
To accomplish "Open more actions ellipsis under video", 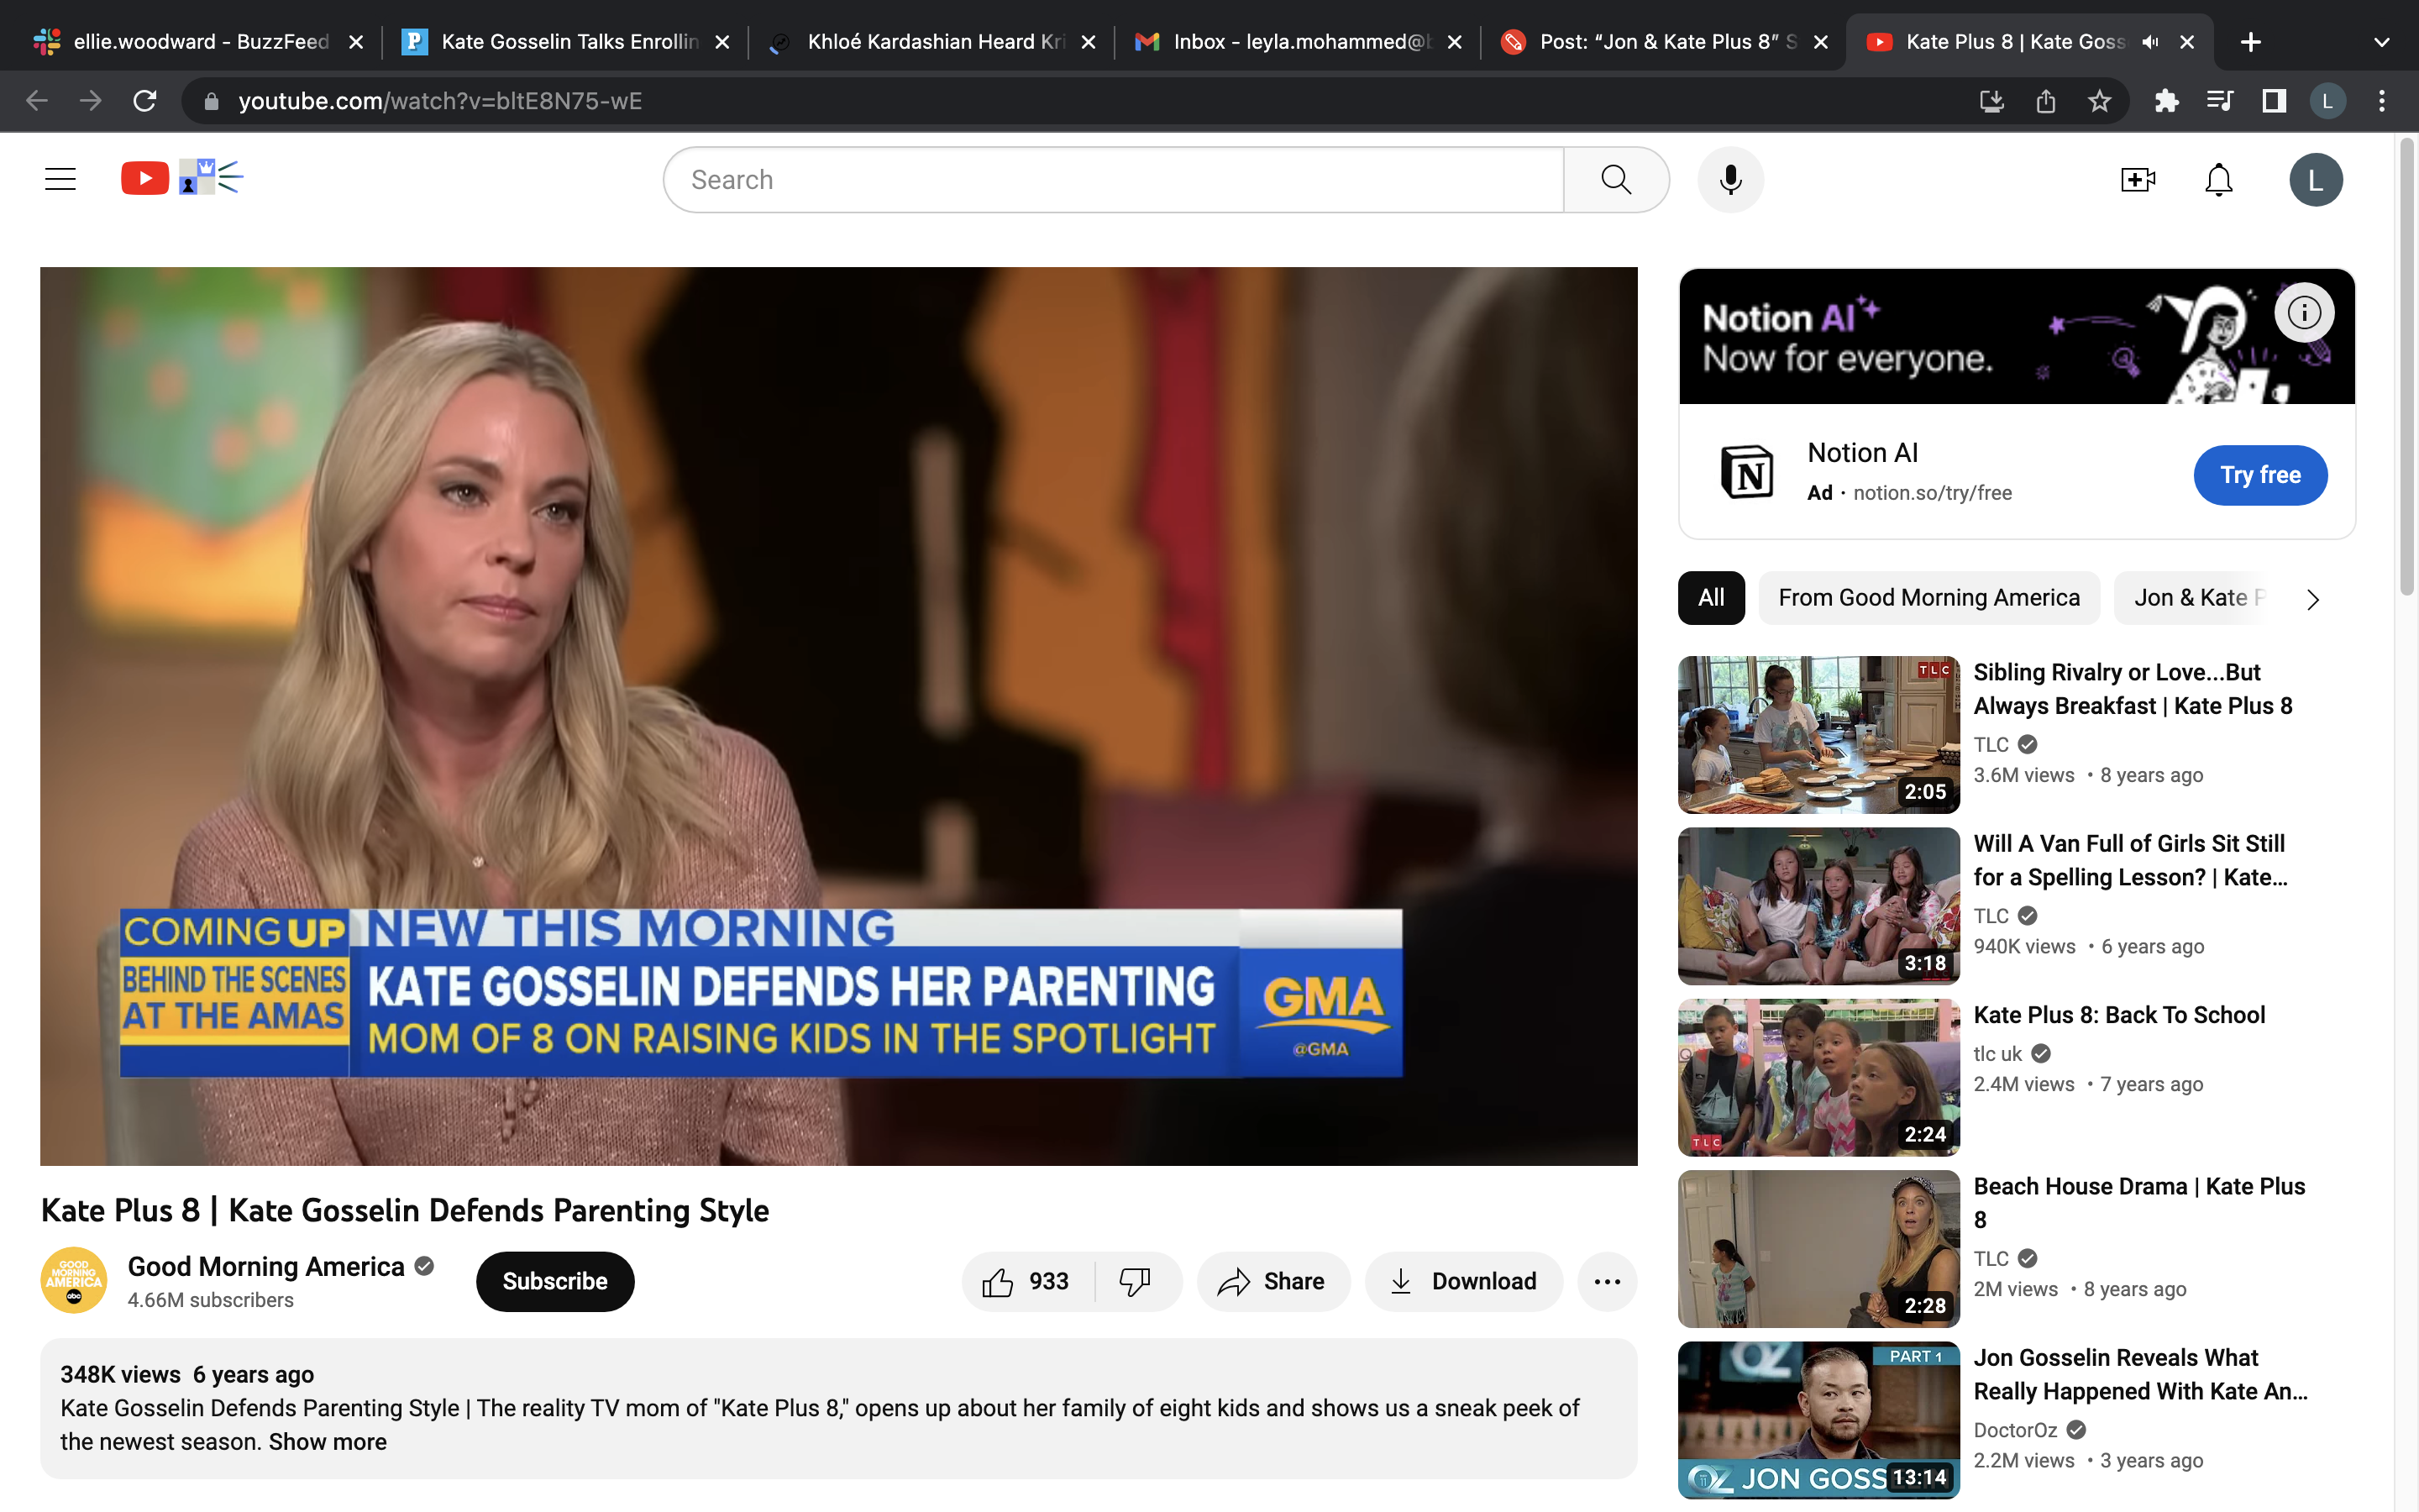I will click(1606, 1281).
